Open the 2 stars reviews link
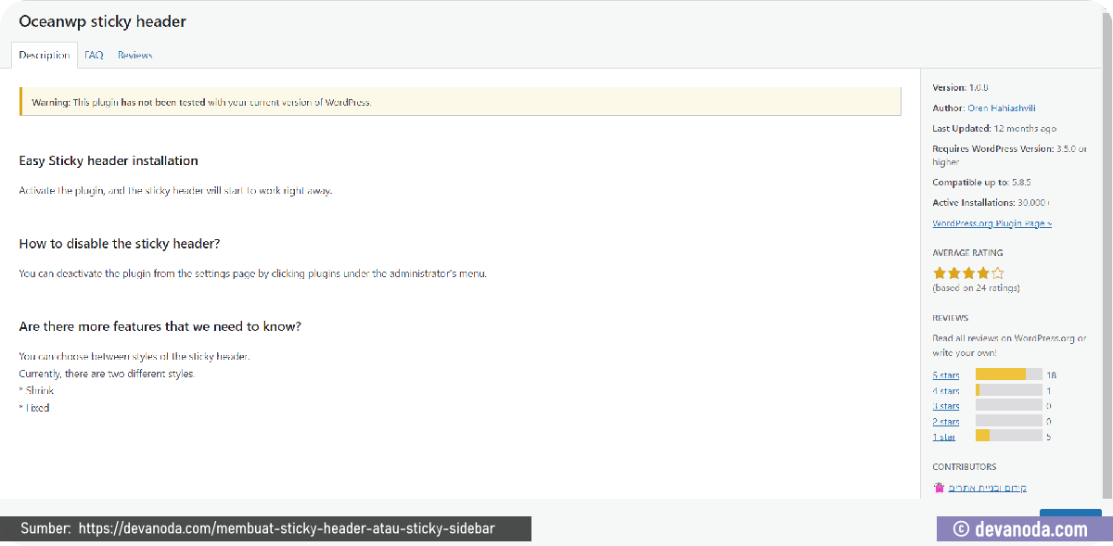This screenshot has width=1113, height=546. (x=946, y=422)
